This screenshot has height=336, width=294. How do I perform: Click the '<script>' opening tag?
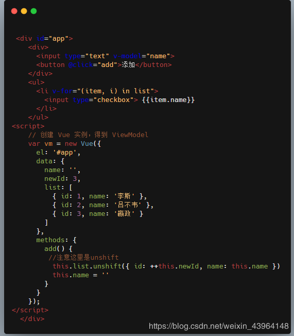[28, 126]
